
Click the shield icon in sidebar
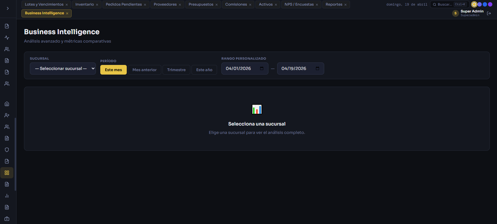7,150
